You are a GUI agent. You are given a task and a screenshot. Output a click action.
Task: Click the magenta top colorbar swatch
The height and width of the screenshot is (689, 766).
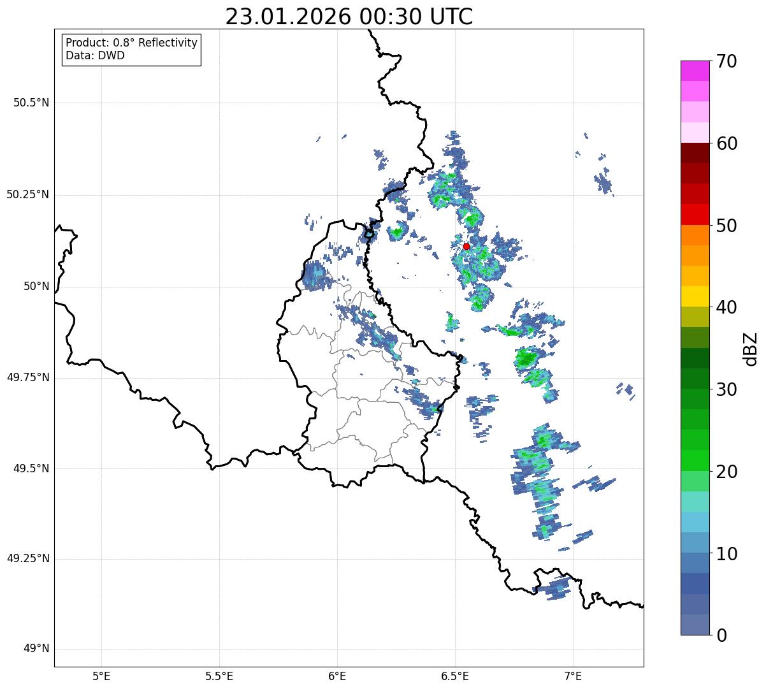click(x=695, y=71)
